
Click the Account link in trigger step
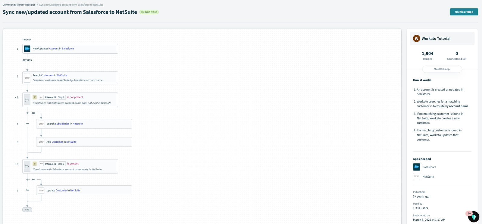click(54, 49)
